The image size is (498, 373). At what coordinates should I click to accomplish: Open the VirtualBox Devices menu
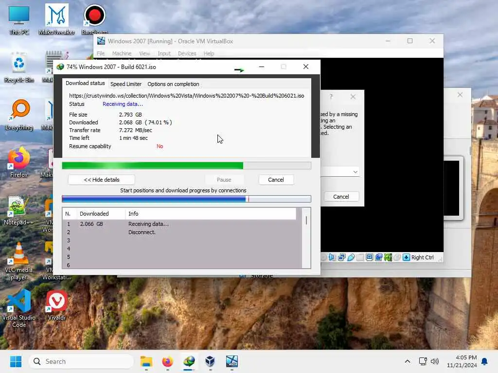(187, 53)
